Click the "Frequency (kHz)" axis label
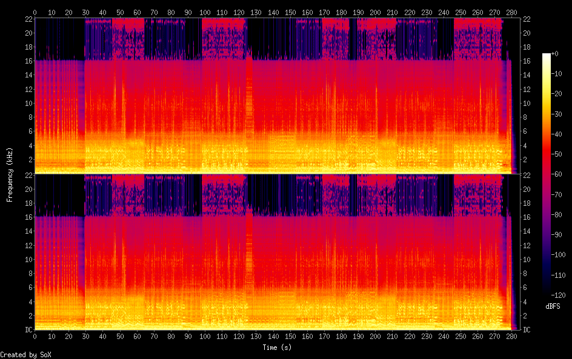This screenshot has height=359, width=572. click(x=10, y=174)
